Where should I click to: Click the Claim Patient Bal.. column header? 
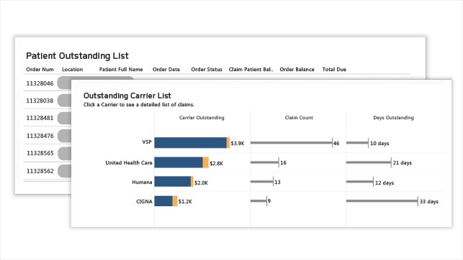(x=251, y=70)
